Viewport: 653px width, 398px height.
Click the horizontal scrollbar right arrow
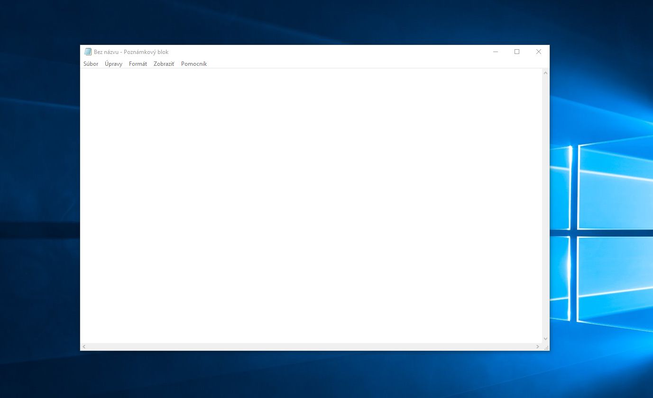coord(538,347)
